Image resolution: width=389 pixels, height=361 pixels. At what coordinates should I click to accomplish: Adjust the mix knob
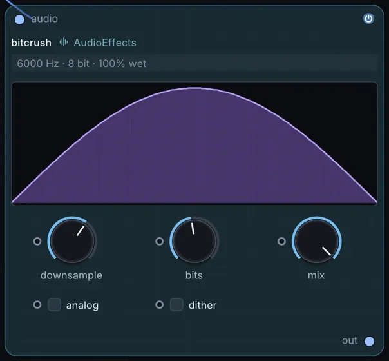pos(317,241)
